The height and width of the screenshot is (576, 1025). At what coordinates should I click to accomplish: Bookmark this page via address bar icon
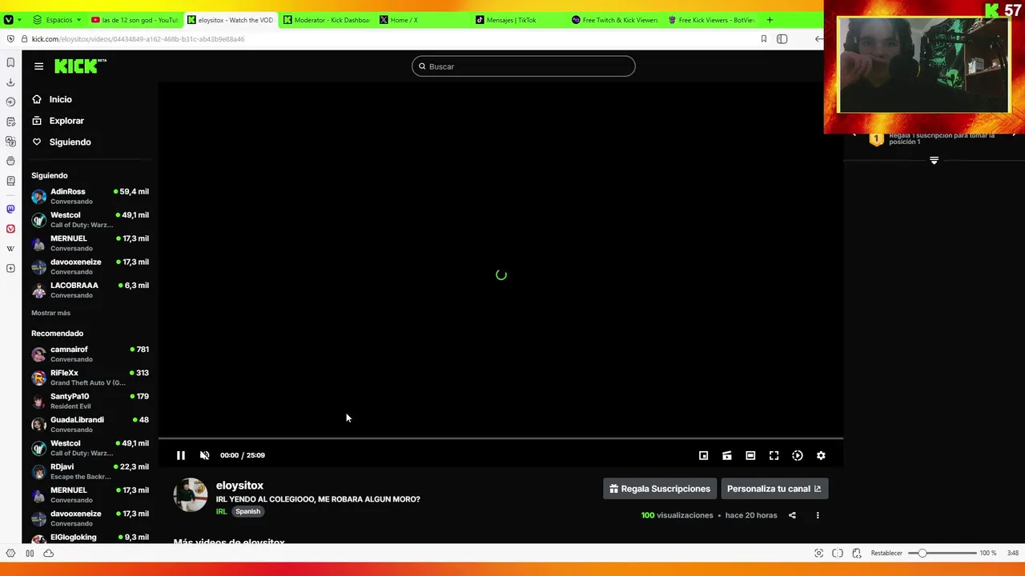click(763, 39)
